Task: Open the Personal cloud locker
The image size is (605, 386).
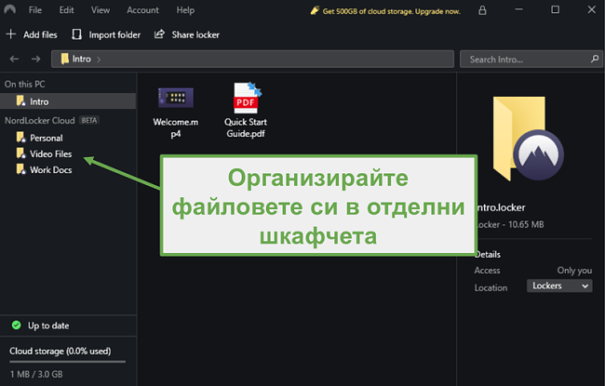Action: click(46, 138)
